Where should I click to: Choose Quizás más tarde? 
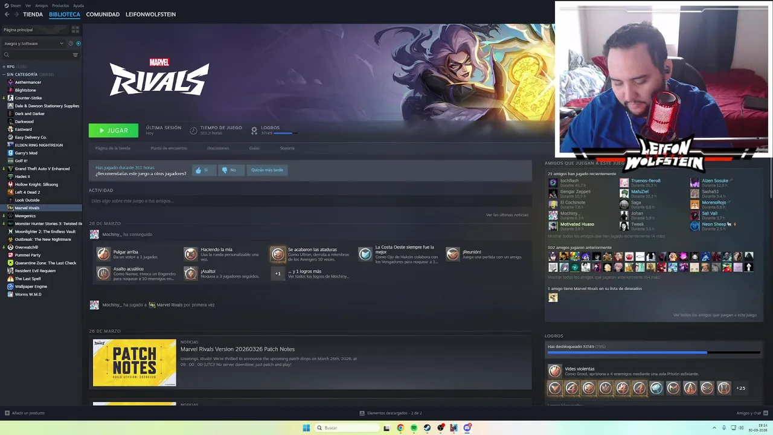(x=267, y=170)
